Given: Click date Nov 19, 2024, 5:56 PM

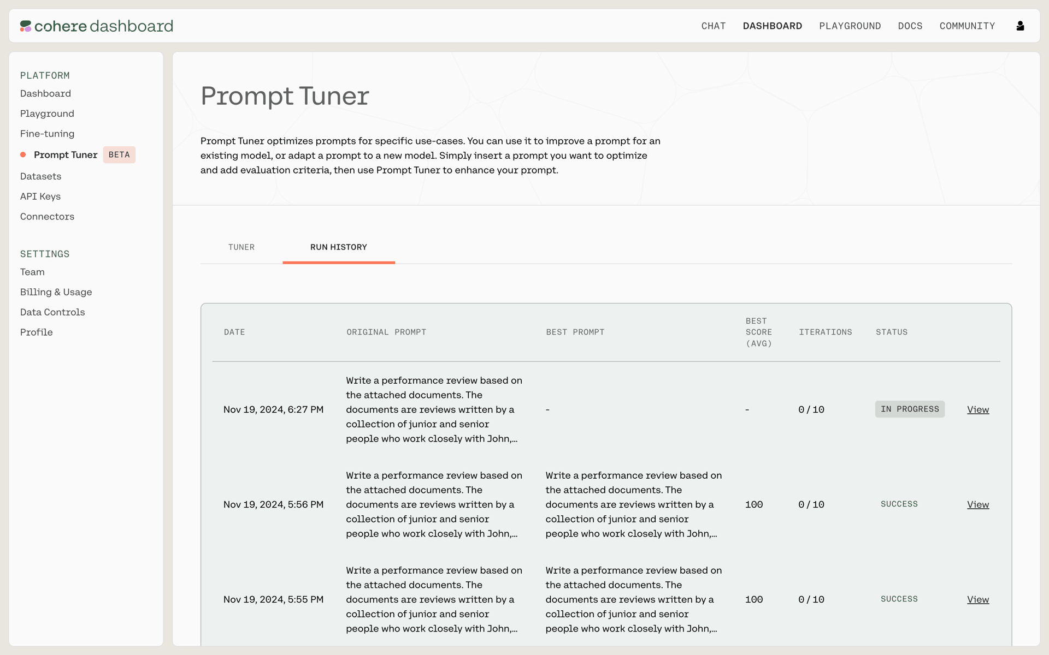Looking at the screenshot, I should [273, 504].
